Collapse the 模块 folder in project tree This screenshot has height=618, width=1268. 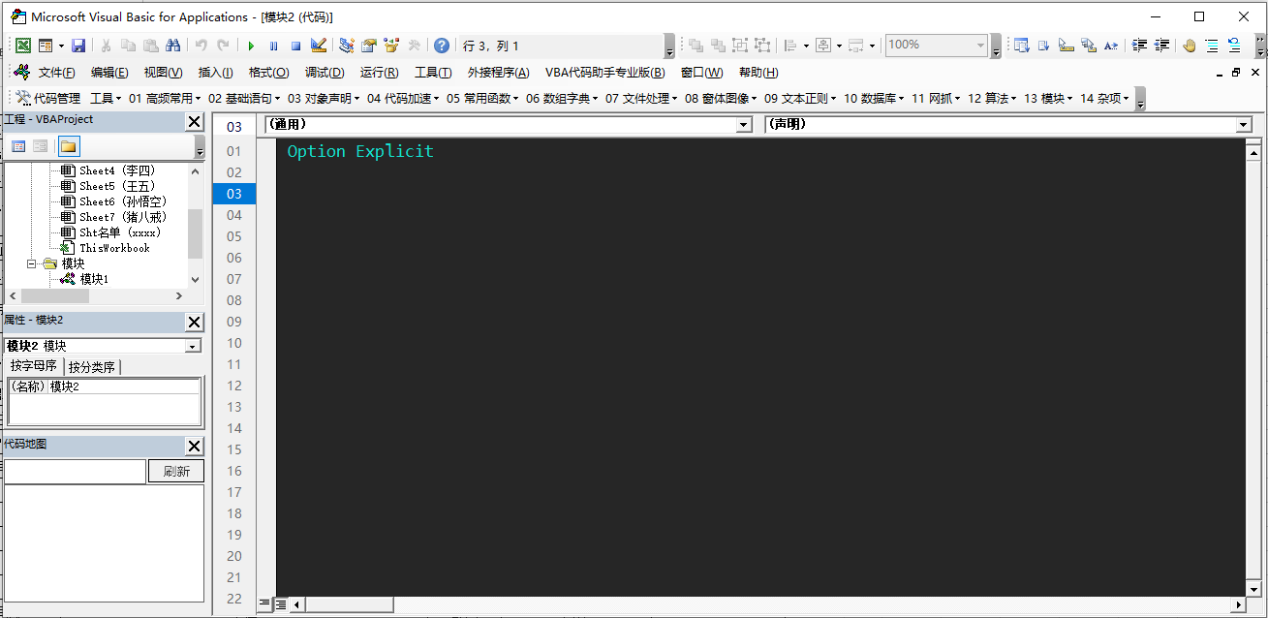(x=31, y=263)
